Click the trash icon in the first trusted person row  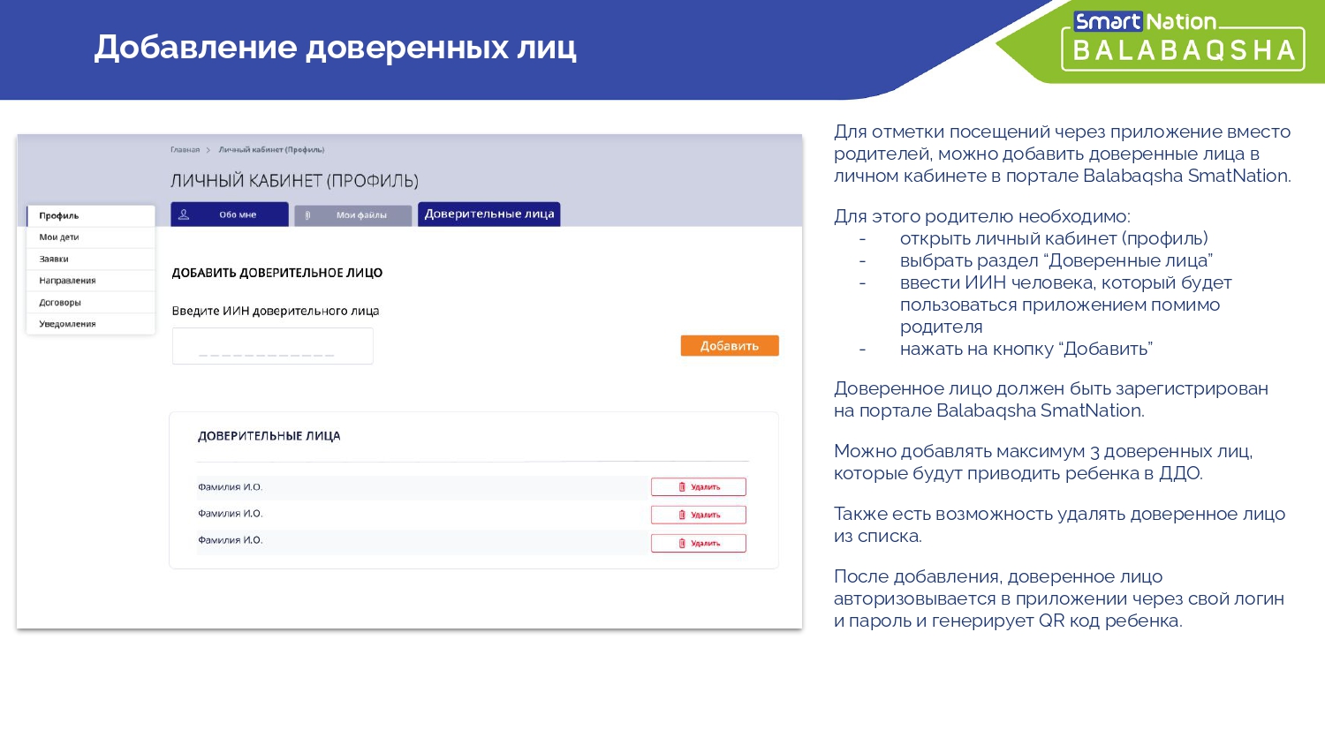(x=682, y=487)
